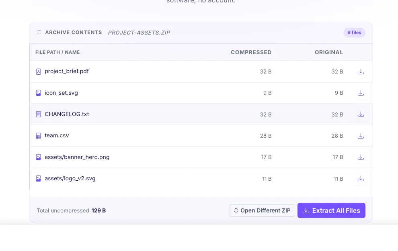Click the Compressed column header
Screen dimensions: 398x251
click(x=251, y=52)
